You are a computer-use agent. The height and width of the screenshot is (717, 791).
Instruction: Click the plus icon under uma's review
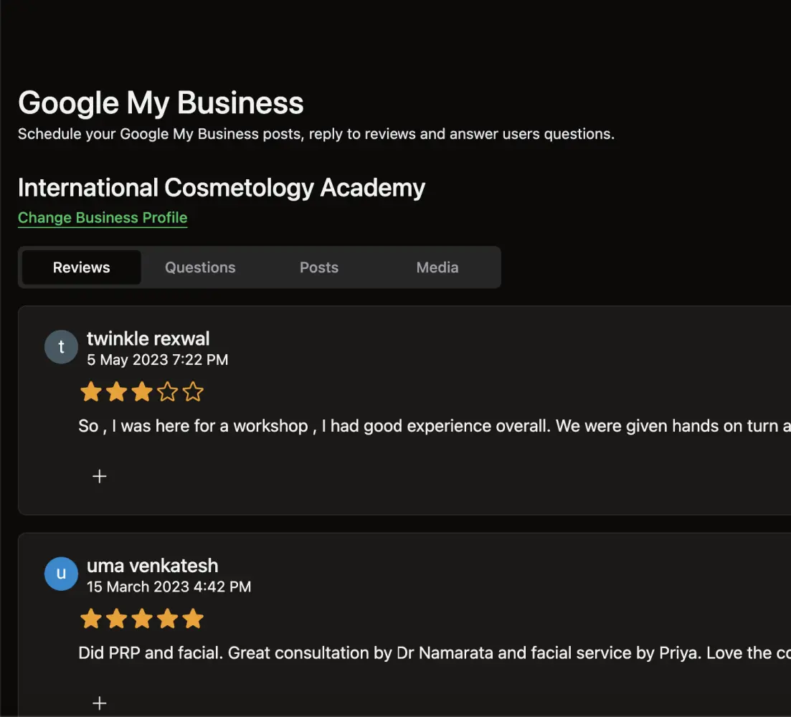point(100,703)
